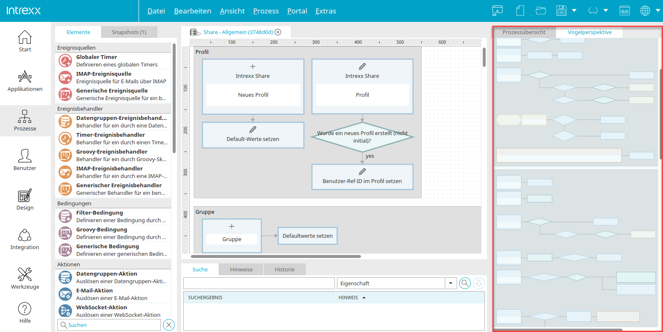Select the Generischer Ereignisbehandler element
Viewport: 663px width, 332px height.
coord(113,189)
